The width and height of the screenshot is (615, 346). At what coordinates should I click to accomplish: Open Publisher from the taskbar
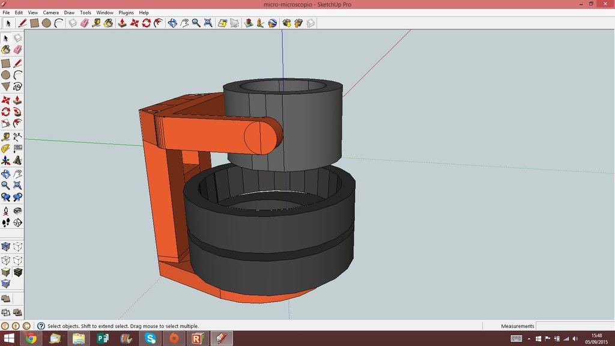103,338
